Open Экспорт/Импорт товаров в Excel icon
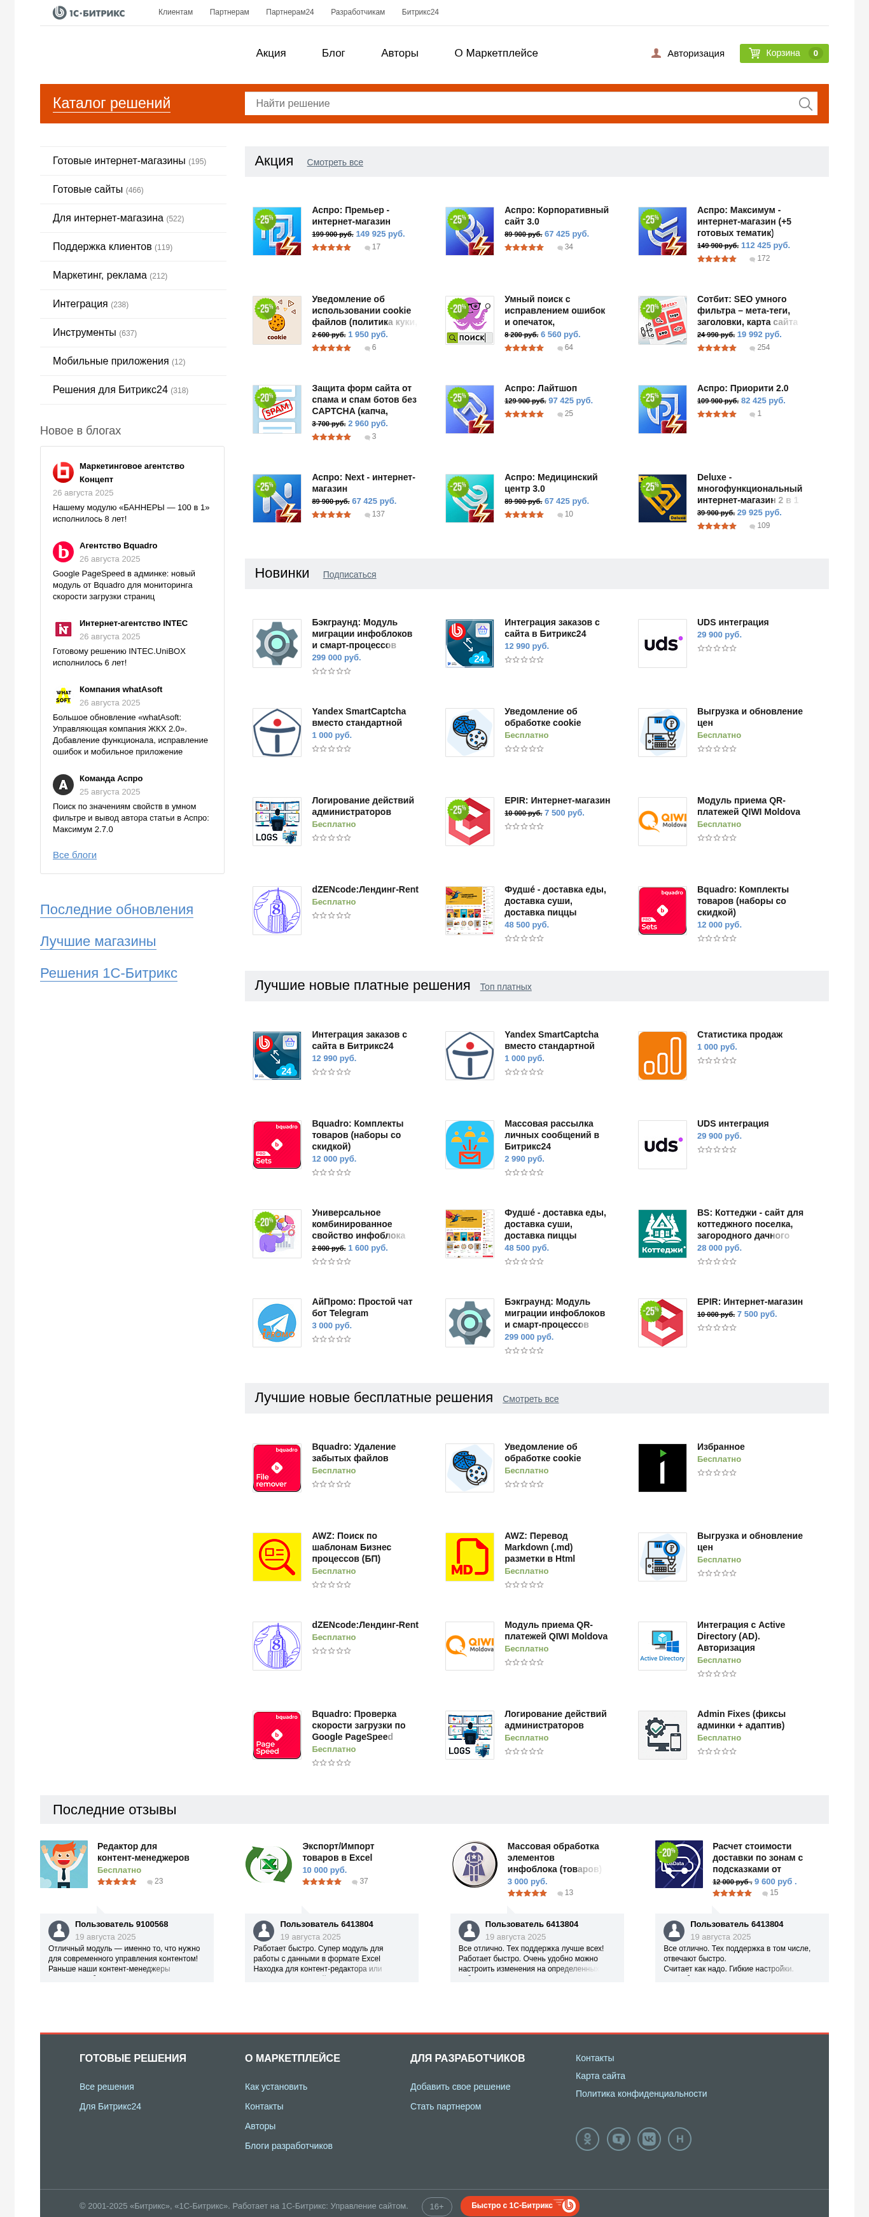This screenshot has width=869, height=2217. (x=269, y=1864)
